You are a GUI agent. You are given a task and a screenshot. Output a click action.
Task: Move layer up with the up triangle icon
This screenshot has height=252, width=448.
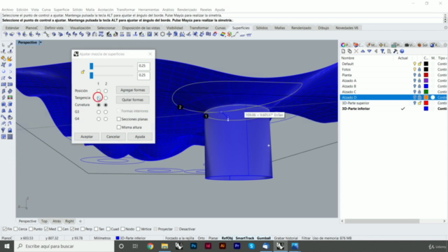363,51
